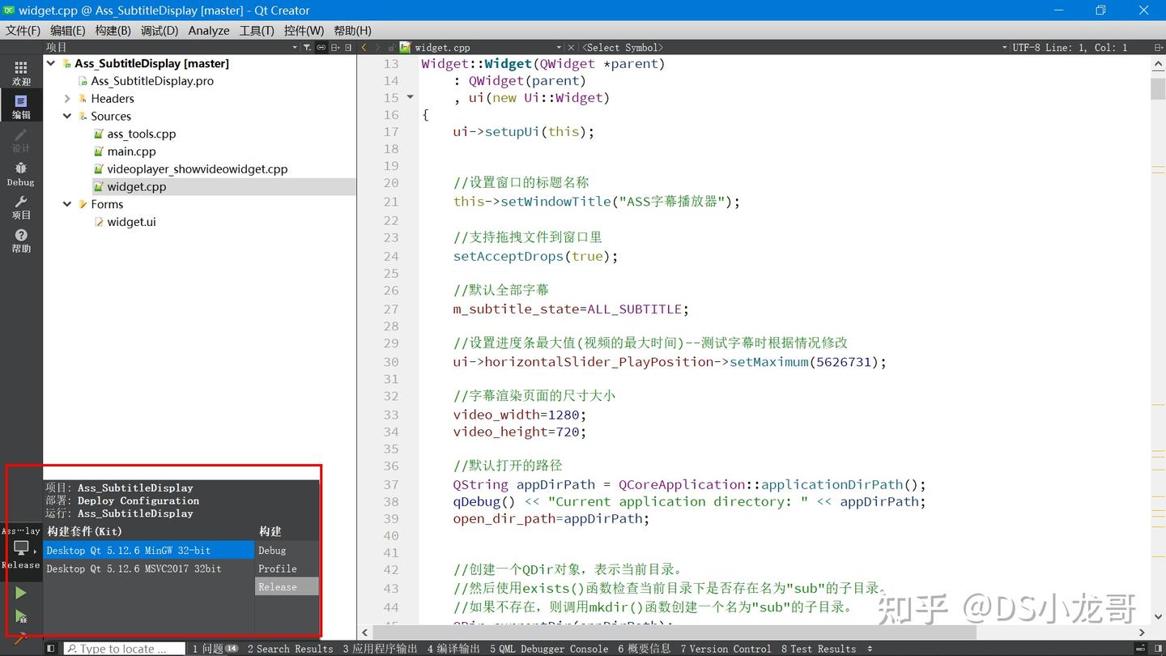
Task: Go forward in editor navigation history
Action: pos(377,48)
